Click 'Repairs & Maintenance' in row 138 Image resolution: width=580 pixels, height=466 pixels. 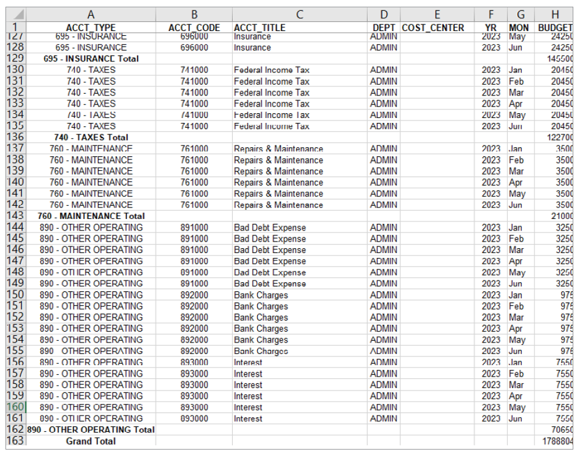coord(300,160)
